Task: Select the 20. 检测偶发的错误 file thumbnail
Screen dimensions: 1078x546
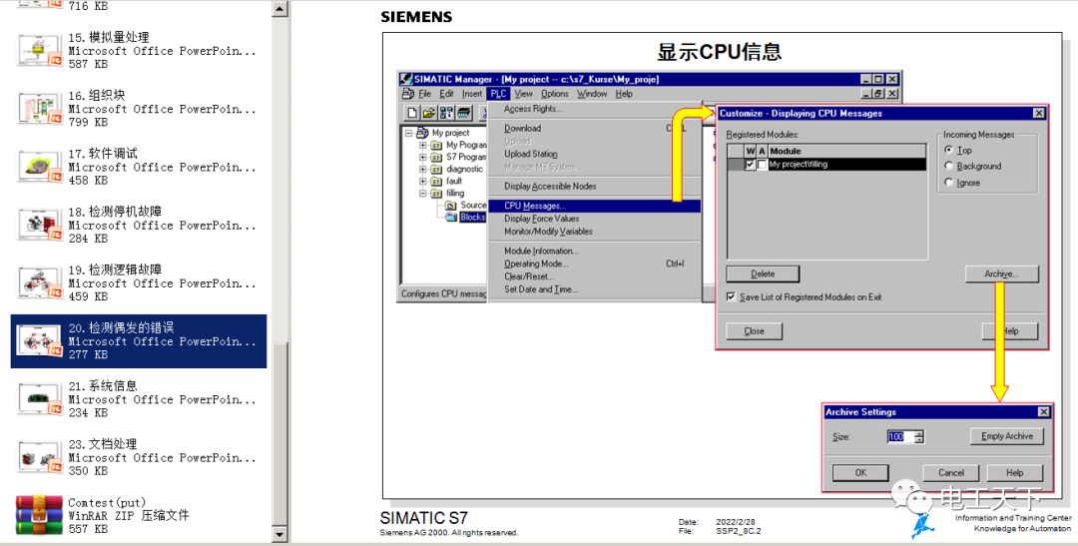Action: tap(40, 341)
